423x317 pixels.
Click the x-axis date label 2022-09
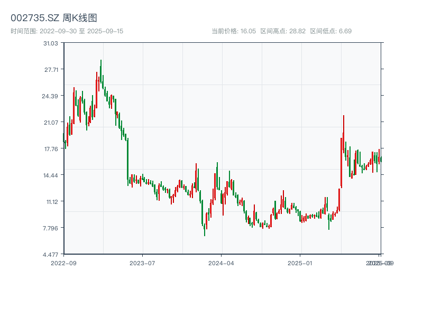[x=63, y=263]
